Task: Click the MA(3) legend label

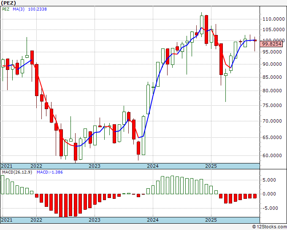Action: click(x=19, y=9)
